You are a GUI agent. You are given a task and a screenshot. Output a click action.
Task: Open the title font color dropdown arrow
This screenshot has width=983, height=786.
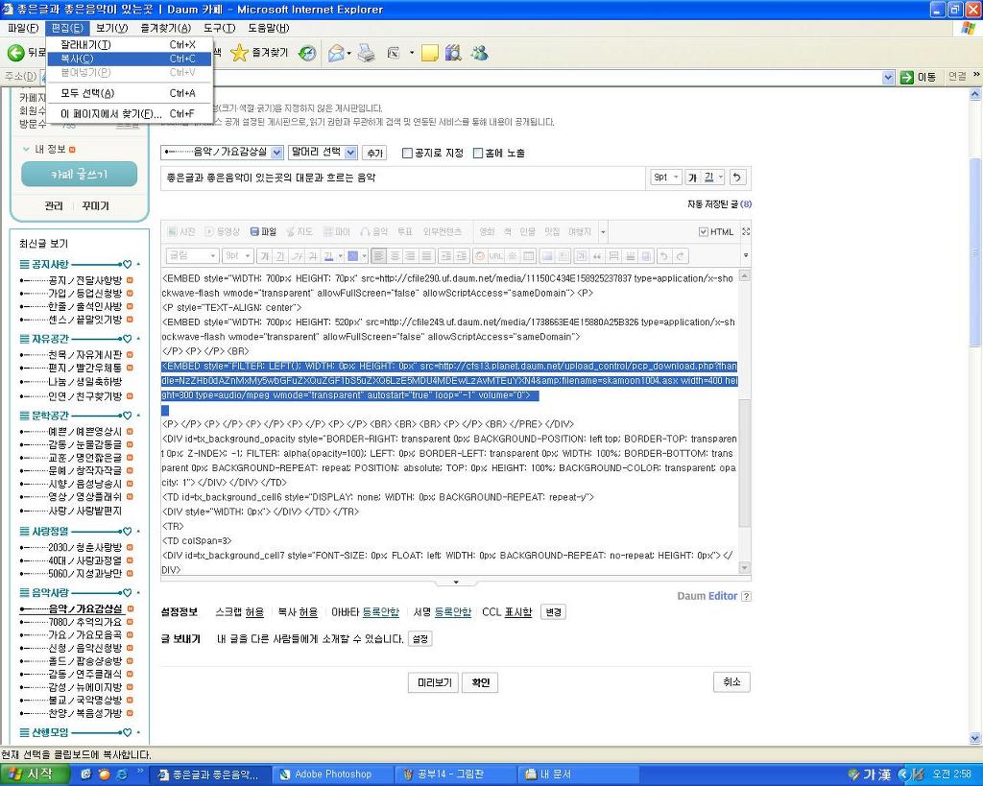[x=720, y=178]
